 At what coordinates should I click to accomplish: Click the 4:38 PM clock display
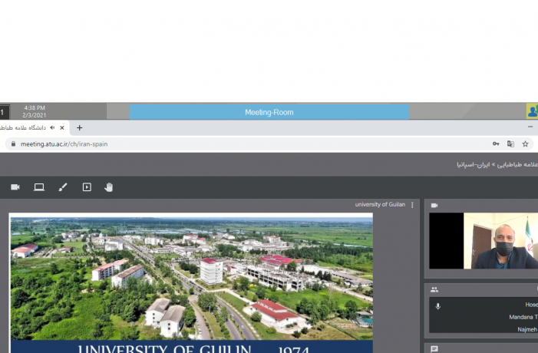tap(35, 107)
